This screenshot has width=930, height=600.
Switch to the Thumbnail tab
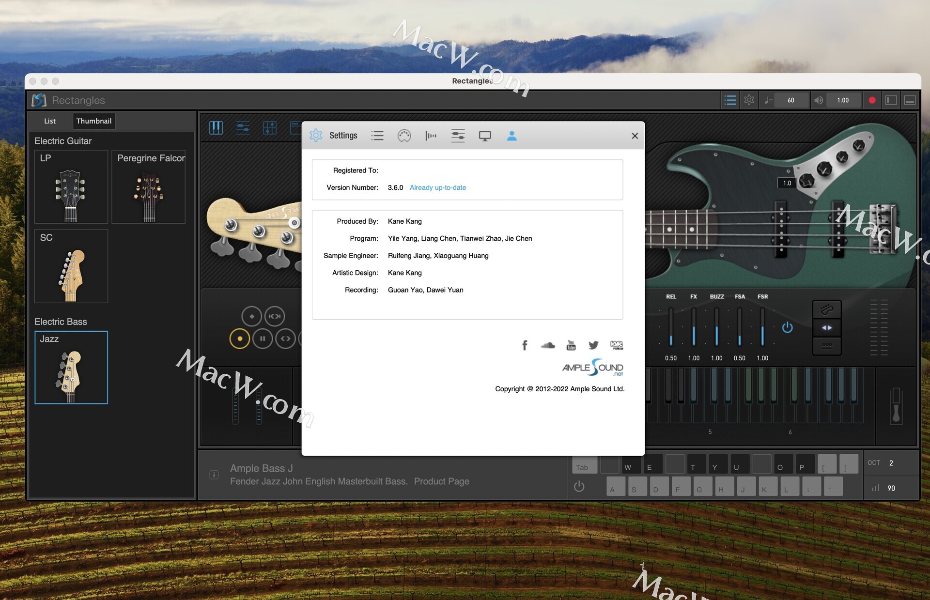click(94, 121)
